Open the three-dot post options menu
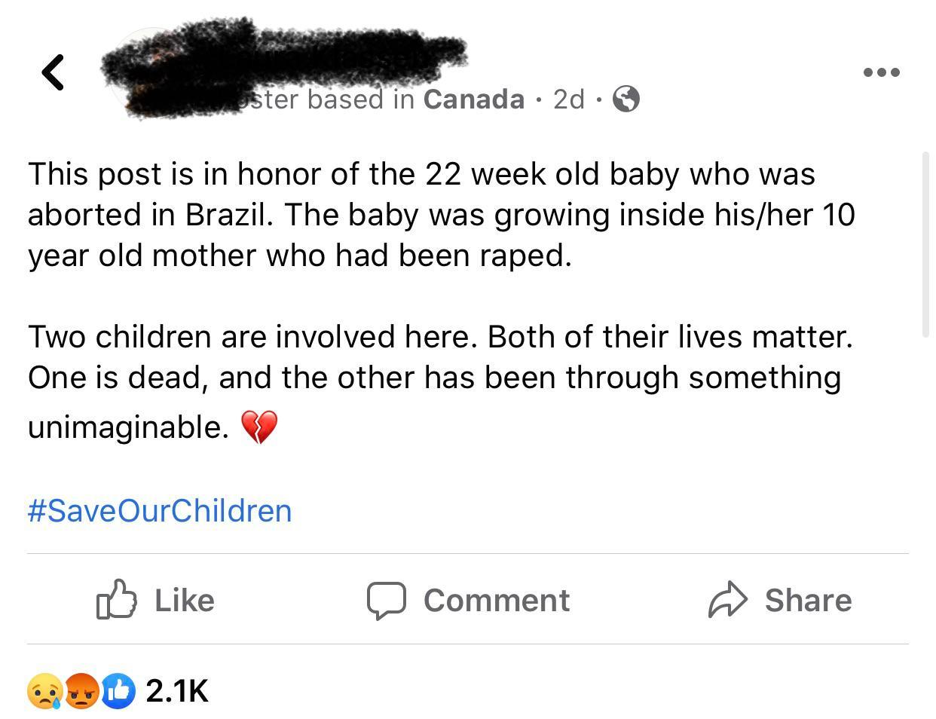The image size is (936, 719). (881, 72)
